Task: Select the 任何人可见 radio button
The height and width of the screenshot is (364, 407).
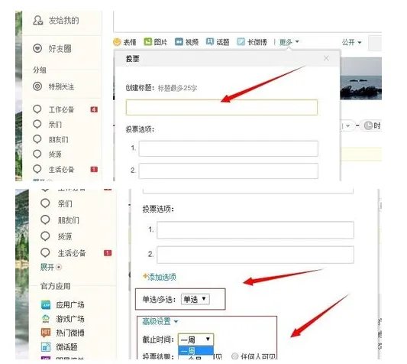Action: coord(234,356)
